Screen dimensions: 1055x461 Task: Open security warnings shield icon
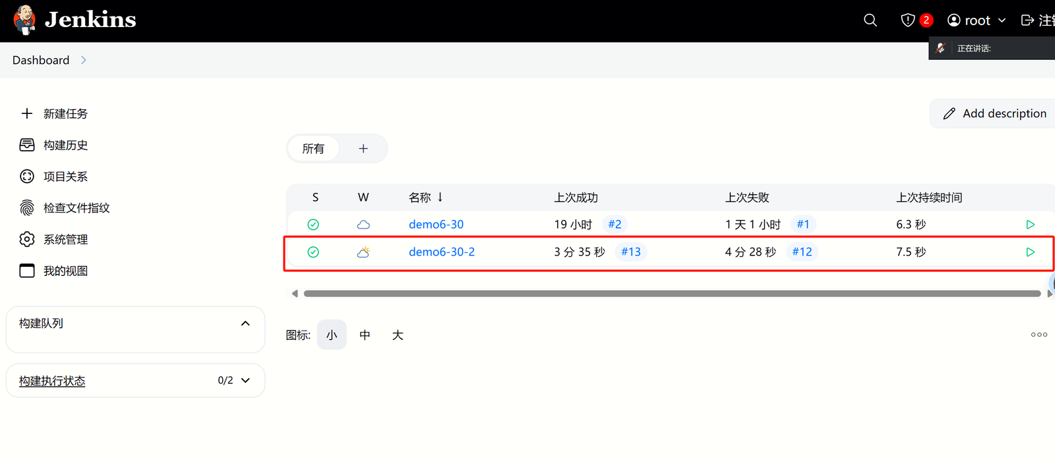pos(908,20)
